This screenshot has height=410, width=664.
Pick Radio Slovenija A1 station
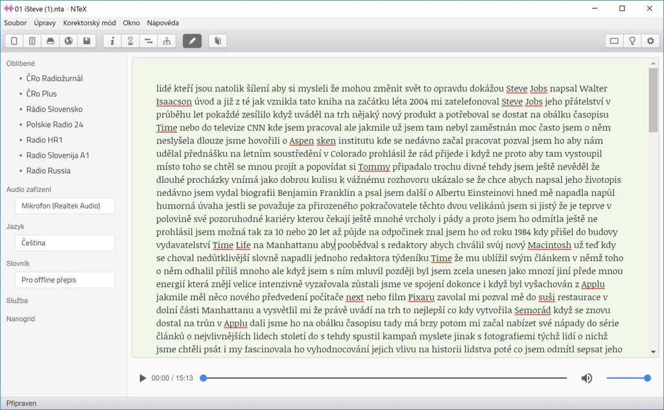click(x=58, y=156)
